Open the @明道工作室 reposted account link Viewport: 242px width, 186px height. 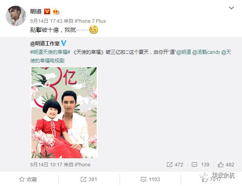[x=45, y=44]
